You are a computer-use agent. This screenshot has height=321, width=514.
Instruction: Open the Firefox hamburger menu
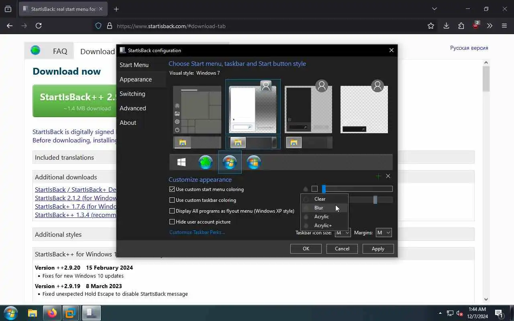coord(504,26)
